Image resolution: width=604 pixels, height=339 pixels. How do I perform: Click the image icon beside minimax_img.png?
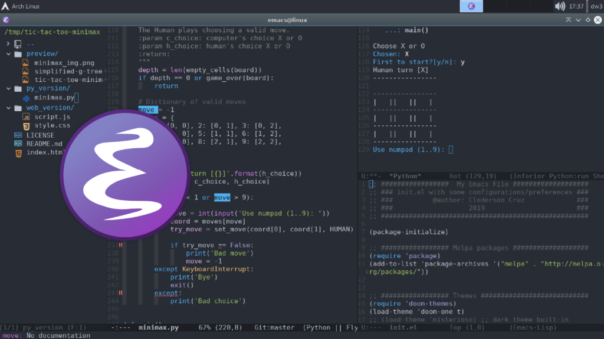tap(25, 62)
